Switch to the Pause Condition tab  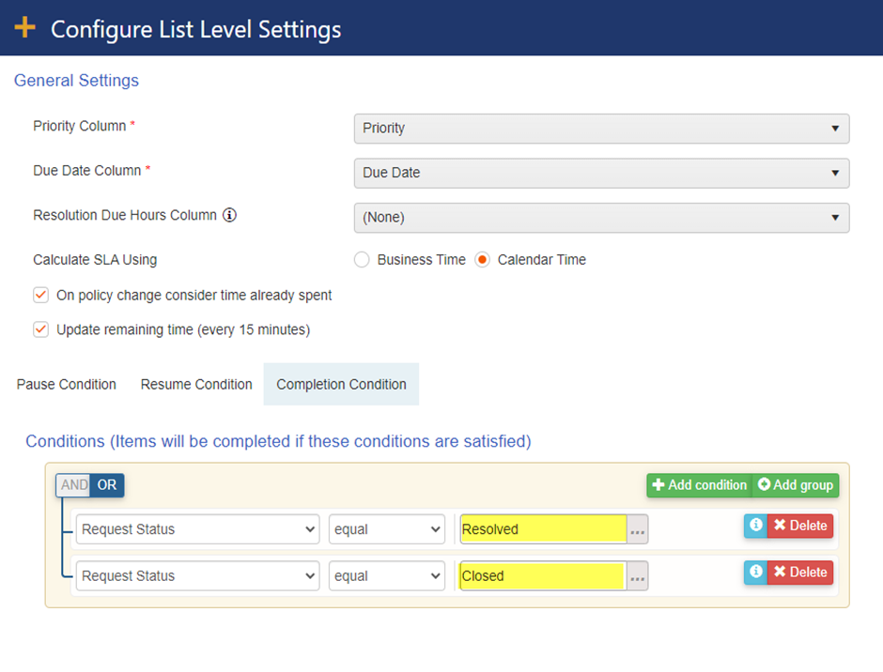tap(67, 385)
